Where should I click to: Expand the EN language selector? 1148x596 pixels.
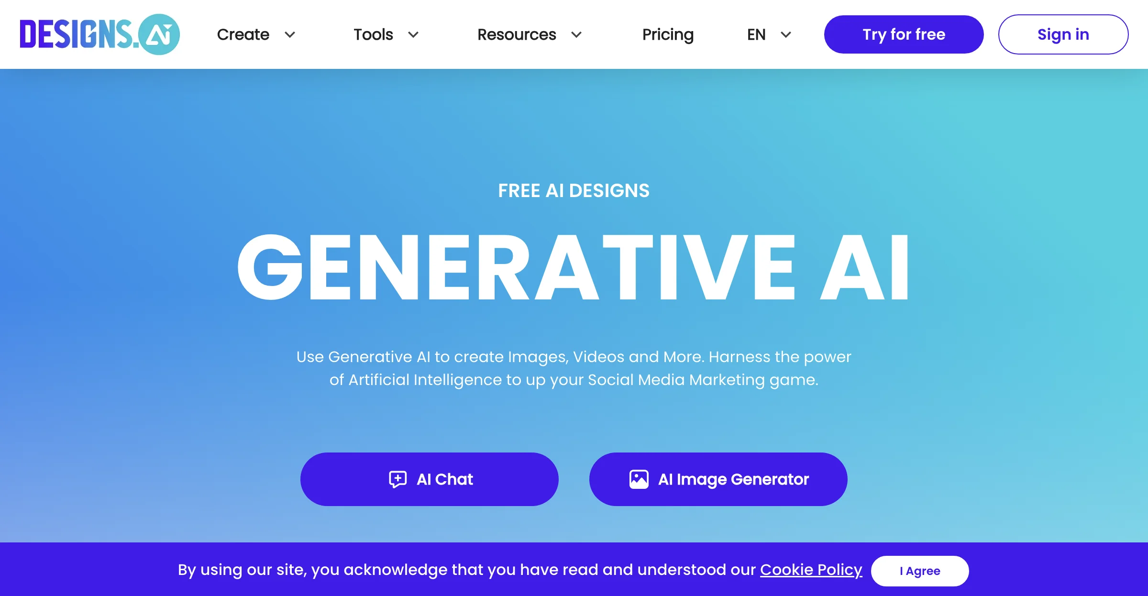768,34
